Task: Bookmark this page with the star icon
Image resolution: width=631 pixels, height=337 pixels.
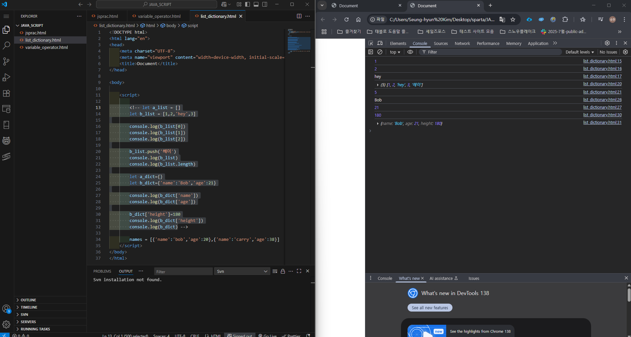Action: pyautogui.click(x=513, y=19)
